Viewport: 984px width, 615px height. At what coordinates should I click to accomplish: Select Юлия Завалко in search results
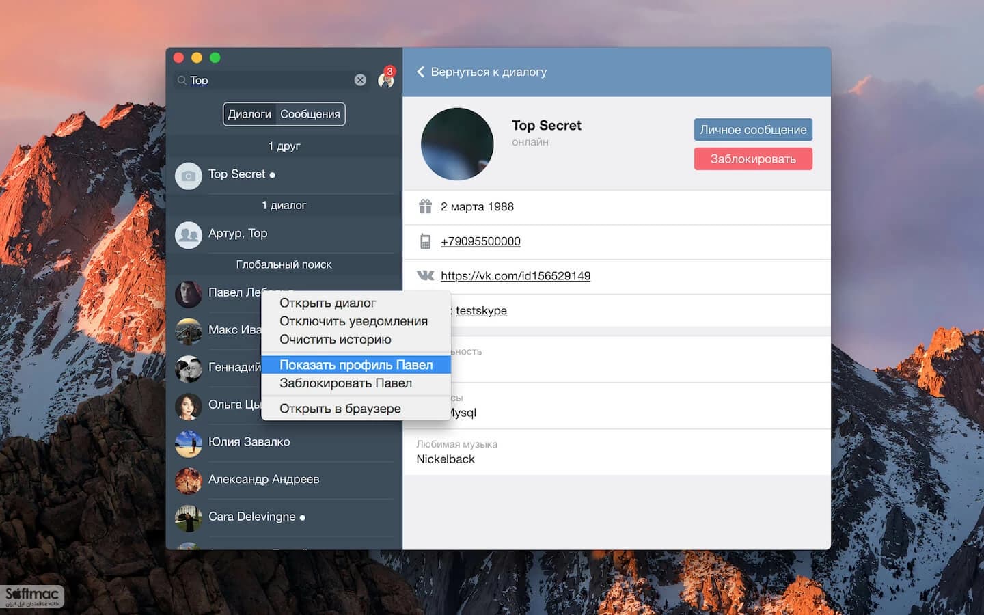(284, 443)
